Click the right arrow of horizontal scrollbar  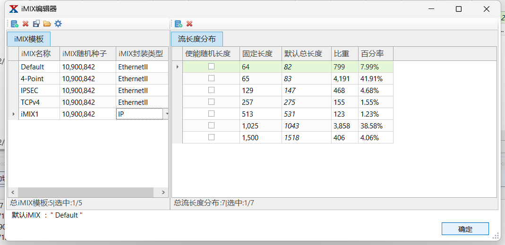click(163, 193)
